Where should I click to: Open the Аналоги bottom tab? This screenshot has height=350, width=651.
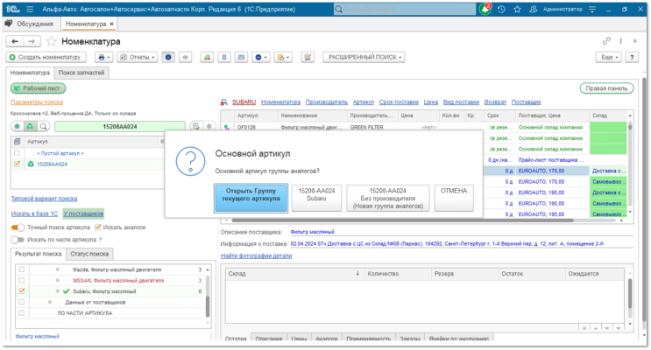[x=326, y=339]
